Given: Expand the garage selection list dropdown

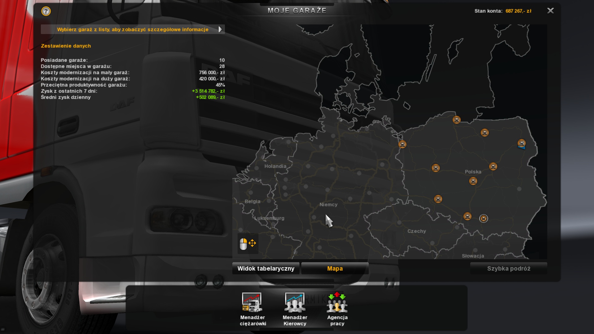Looking at the screenshot, I should point(132,29).
